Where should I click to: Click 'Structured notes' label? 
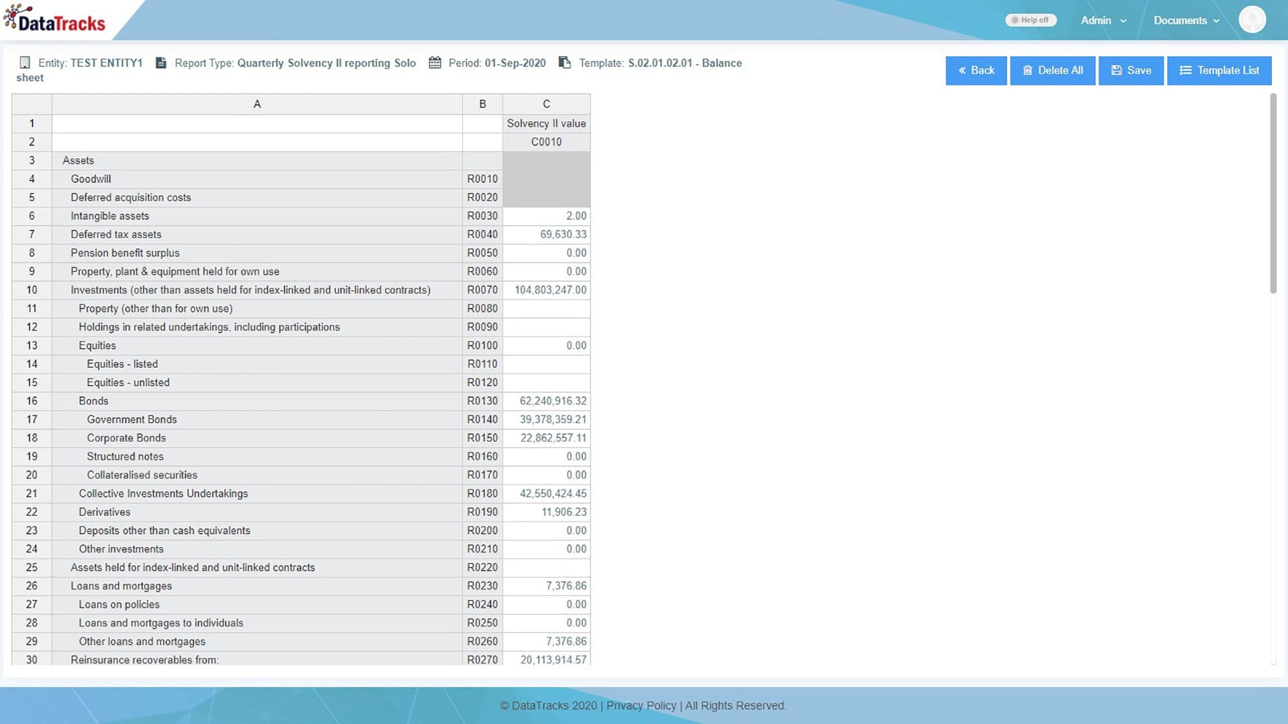(125, 457)
